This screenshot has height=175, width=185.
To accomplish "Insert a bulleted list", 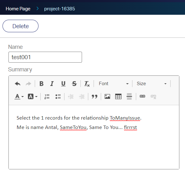I will (58, 97).
